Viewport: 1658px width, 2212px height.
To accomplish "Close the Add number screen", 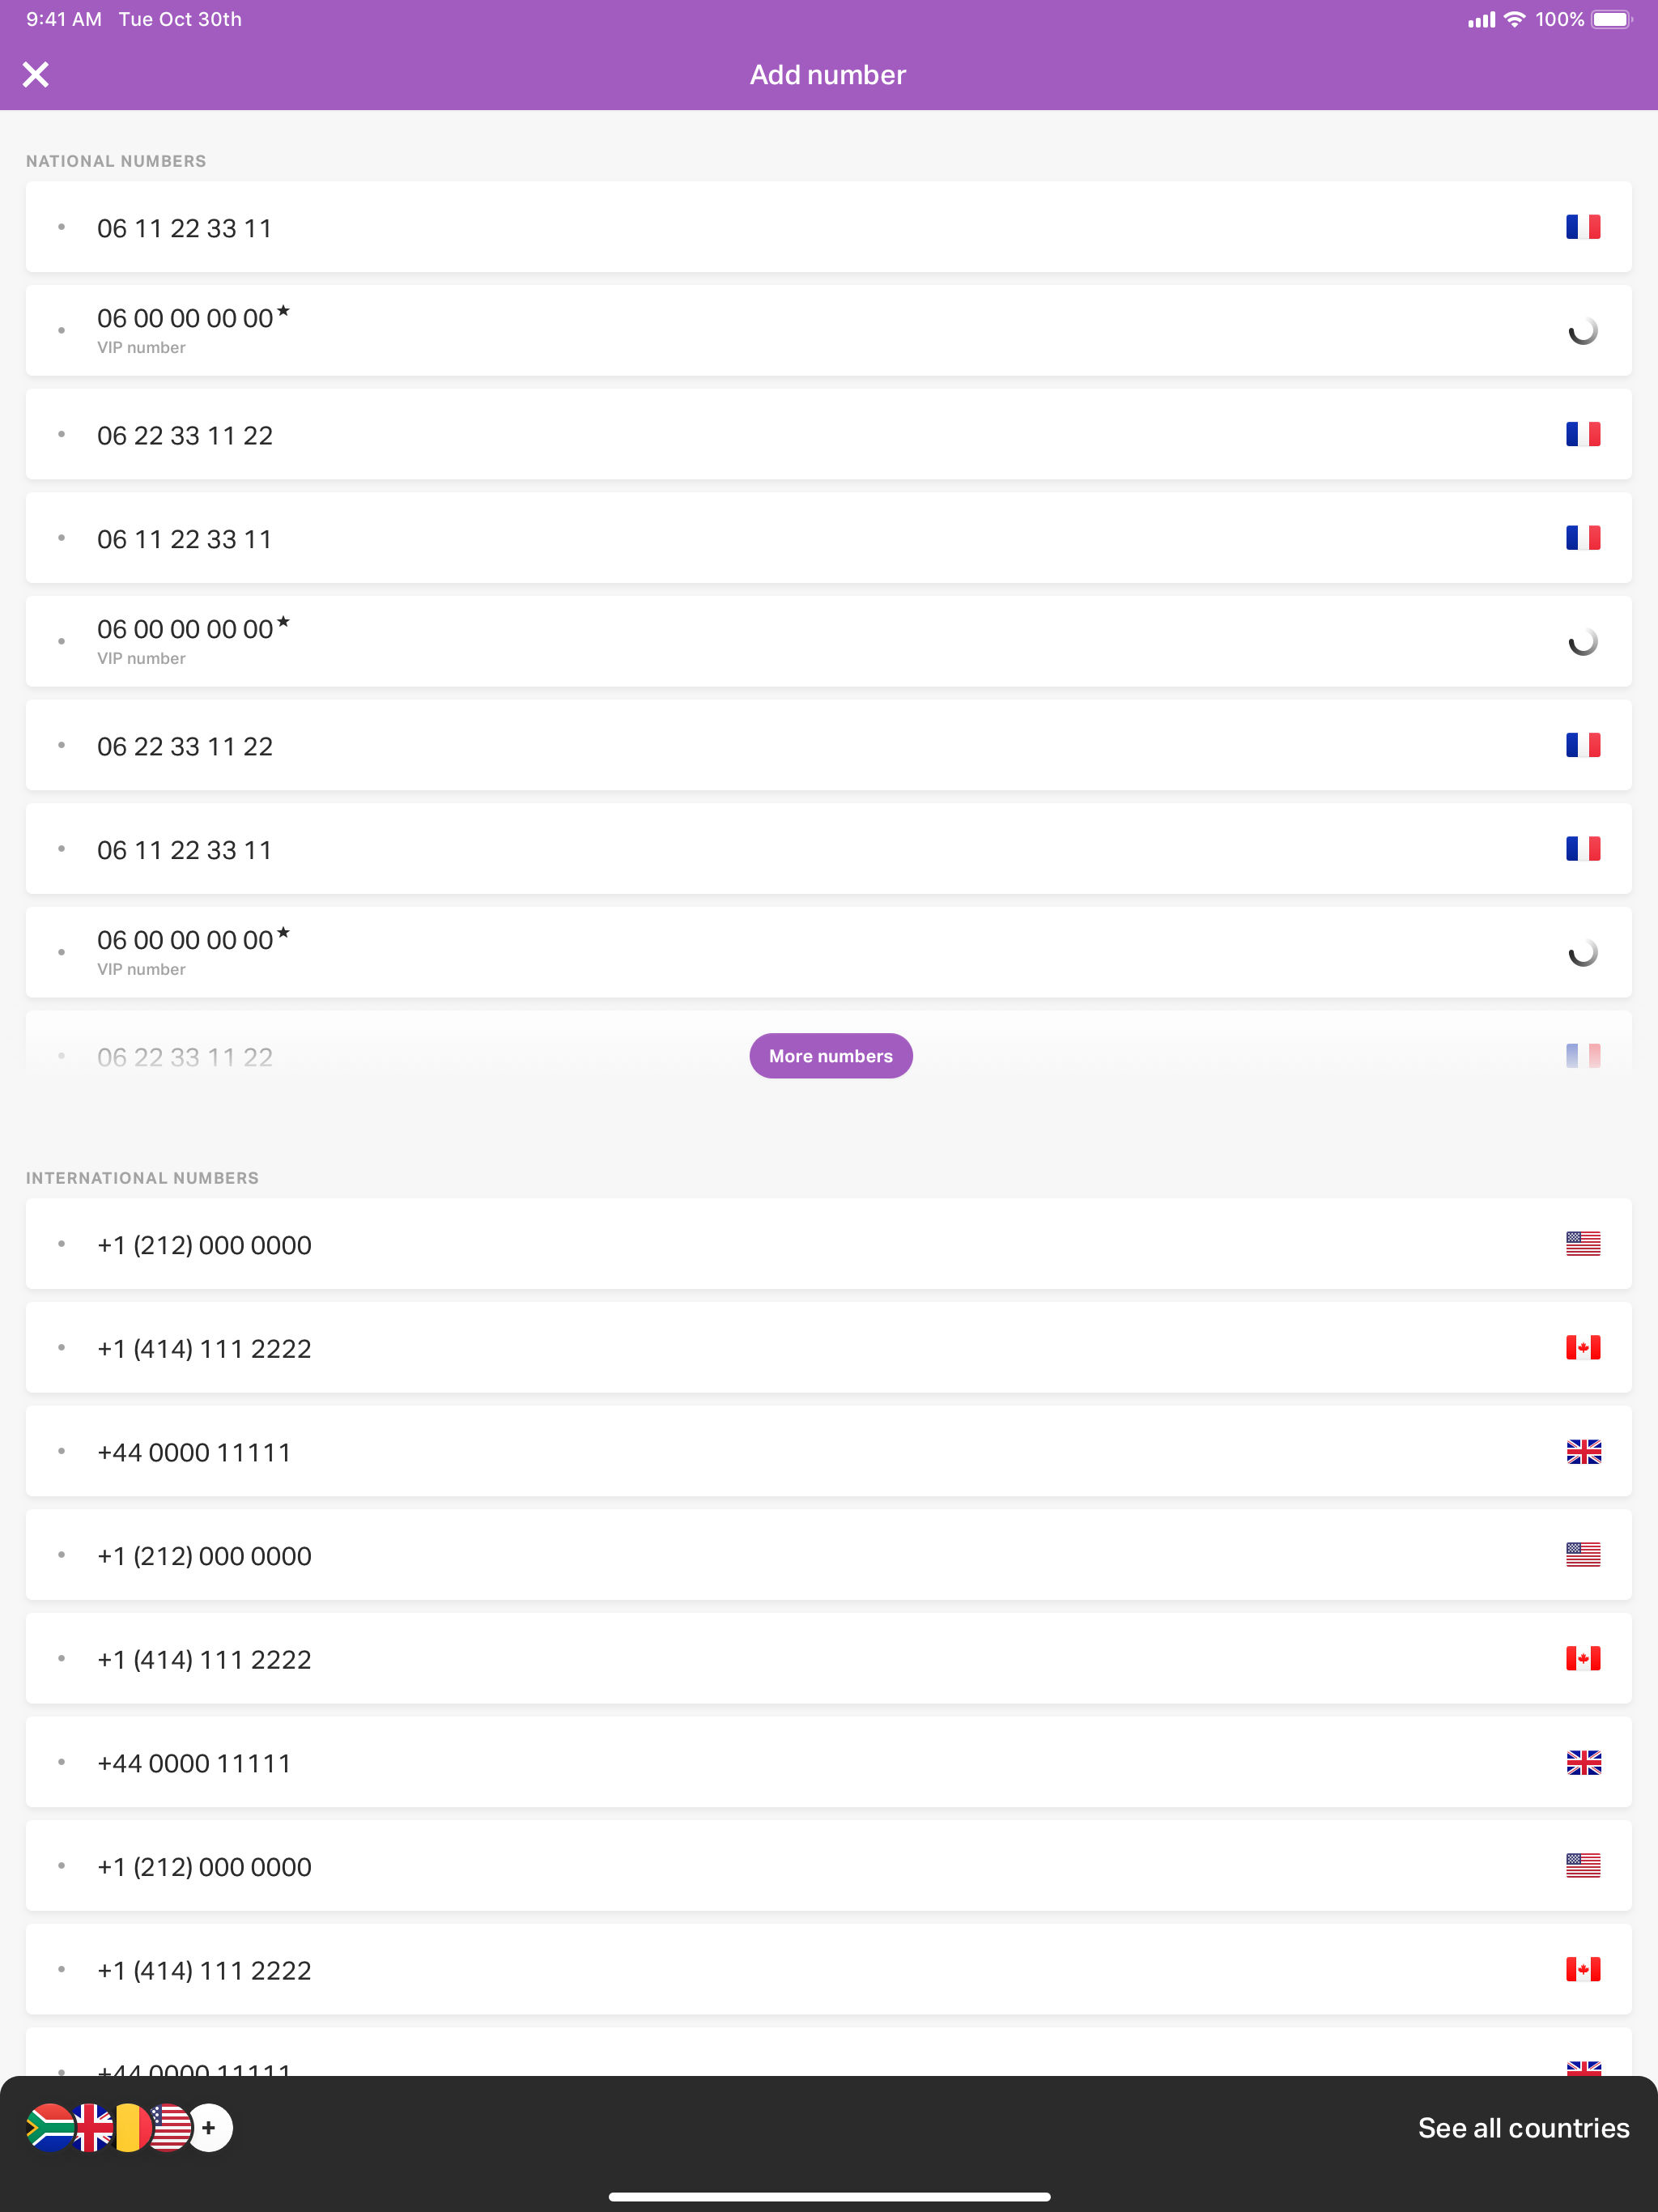I will (x=36, y=75).
